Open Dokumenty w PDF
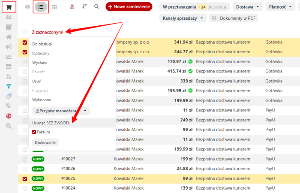Screen dimensions: 300x193 pos(234,18)
